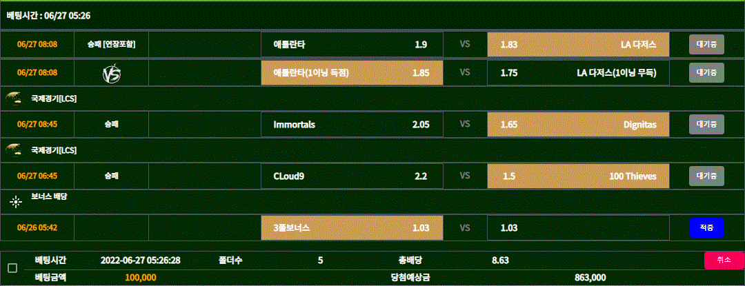
Task: Click the VS emblem icon in second row
Action: [x=111, y=73]
